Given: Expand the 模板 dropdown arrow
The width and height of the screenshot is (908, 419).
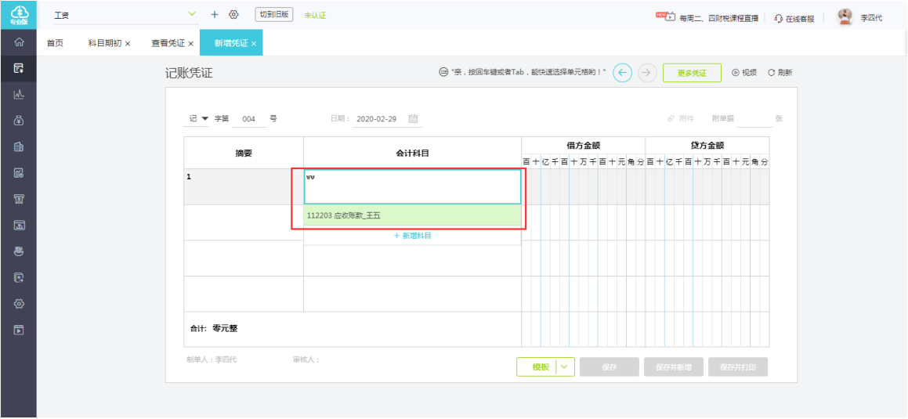Looking at the screenshot, I should (x=566, y=367).
